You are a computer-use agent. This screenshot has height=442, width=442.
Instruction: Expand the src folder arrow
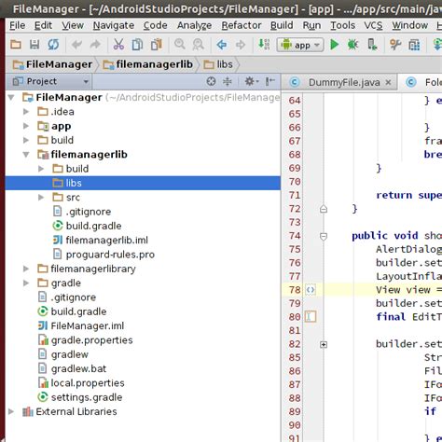point(41,198)
